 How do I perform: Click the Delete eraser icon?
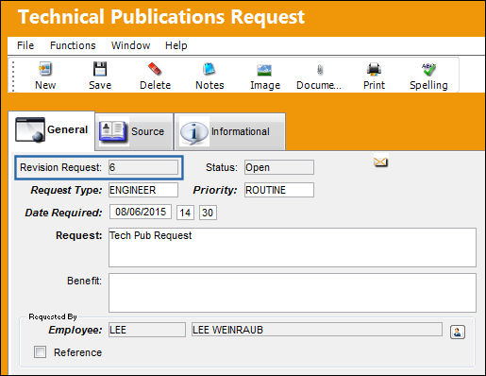point(155,69)
